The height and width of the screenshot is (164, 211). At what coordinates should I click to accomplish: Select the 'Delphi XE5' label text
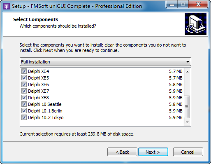pos(38,78)
